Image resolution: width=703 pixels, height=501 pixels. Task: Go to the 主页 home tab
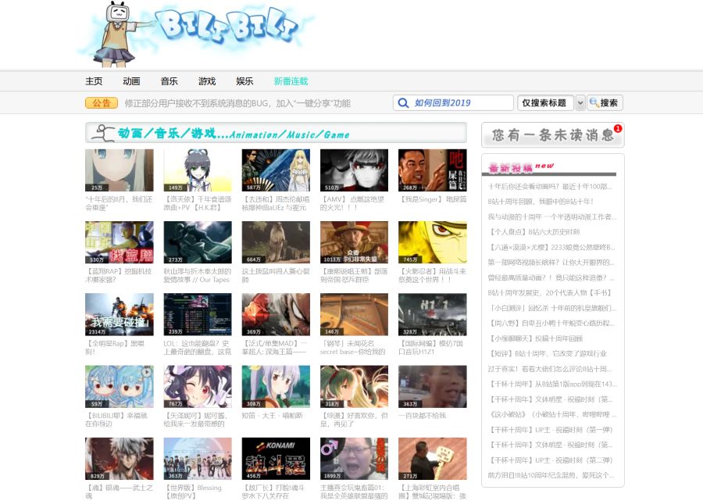pyautogui.click(x=94, y=81)
